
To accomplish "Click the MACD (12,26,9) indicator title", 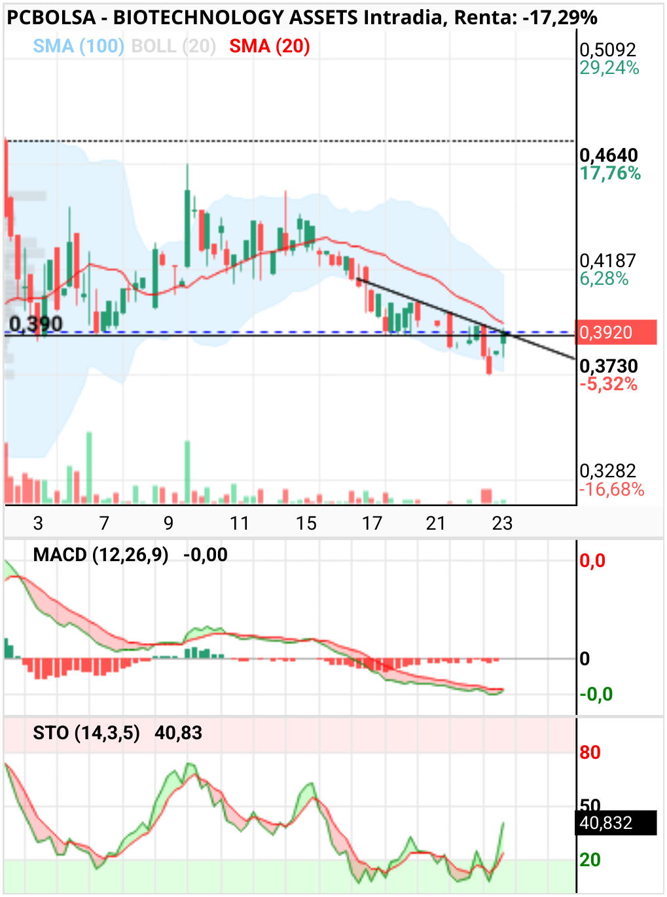I will coord(101,555).
